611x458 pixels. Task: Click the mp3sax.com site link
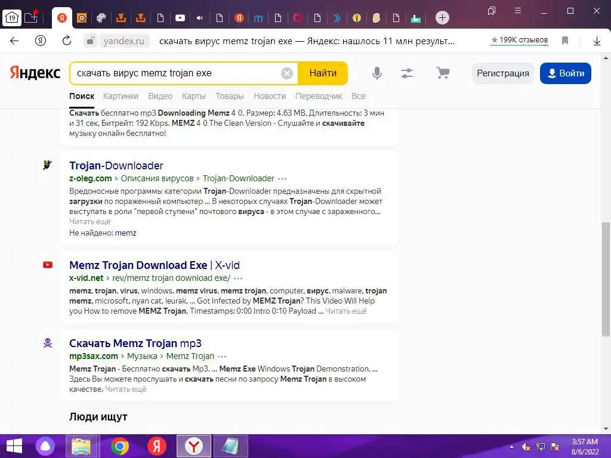94,356
